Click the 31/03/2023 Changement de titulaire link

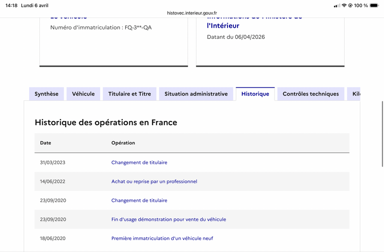point(139,163)
